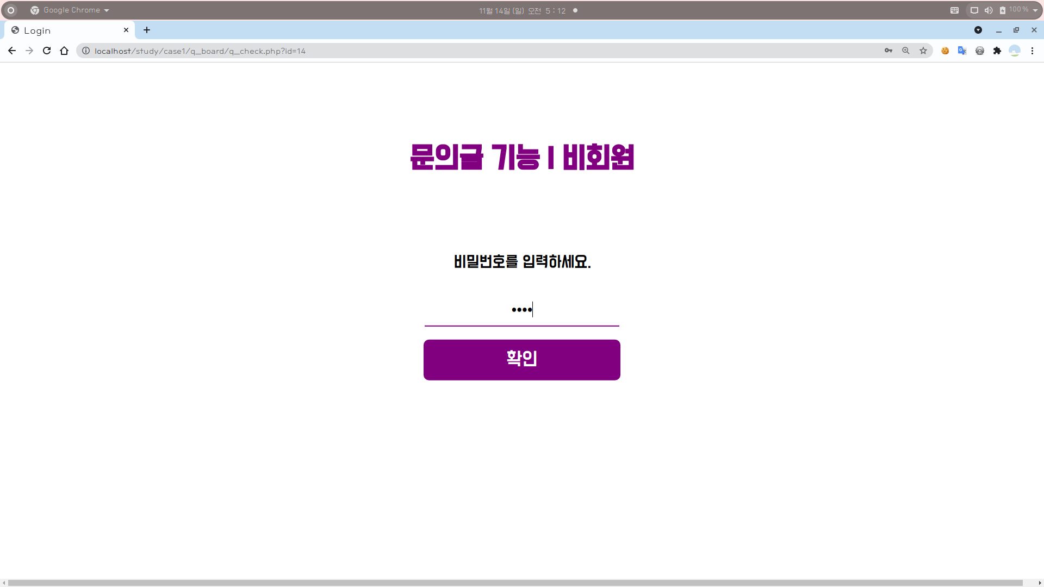Click the purple 확인 button
The width and height of the screenshot is (1044, 587).
pyautogui.click(x=522, y=360)
